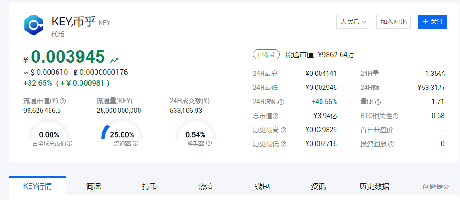Click the 98,626,456.5 market cap value

pyautogui.click(x=42, y=111)
